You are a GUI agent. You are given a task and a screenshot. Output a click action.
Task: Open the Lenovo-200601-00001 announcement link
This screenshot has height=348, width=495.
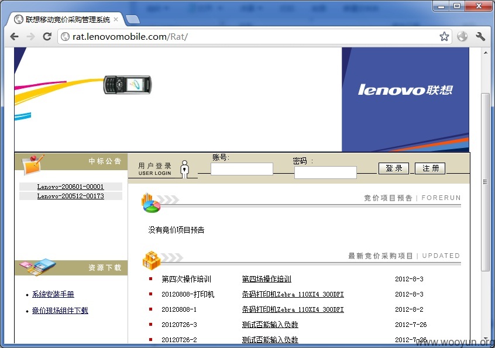[x=70, y=187]
